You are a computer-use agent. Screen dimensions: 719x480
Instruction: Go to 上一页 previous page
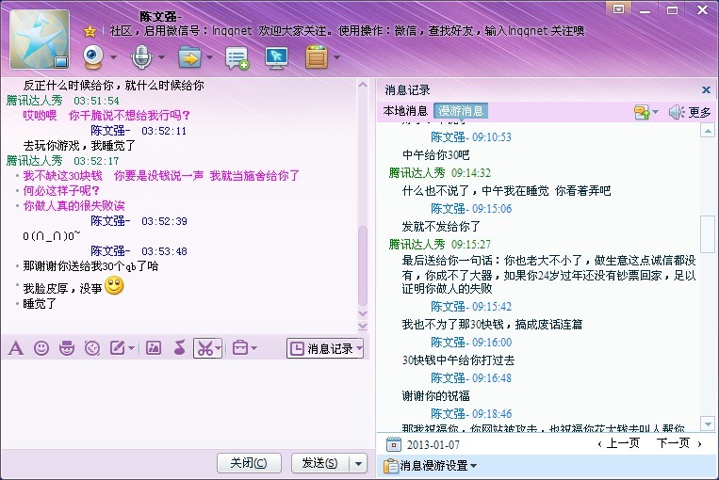[x=618, y=443]
